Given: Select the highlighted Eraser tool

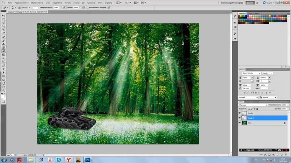Looking at the screenshot, I should tap(4, 51).
